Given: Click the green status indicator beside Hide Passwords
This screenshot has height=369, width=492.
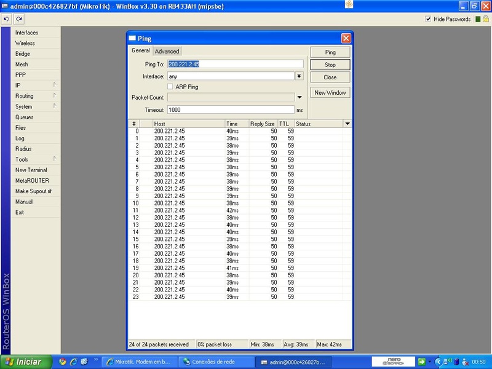Looking at the screenshot, I should tap(478, 19).
